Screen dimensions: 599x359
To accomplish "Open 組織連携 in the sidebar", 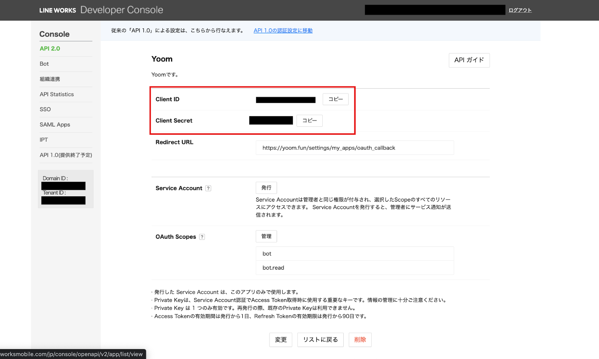I will [x=50, y=79].
